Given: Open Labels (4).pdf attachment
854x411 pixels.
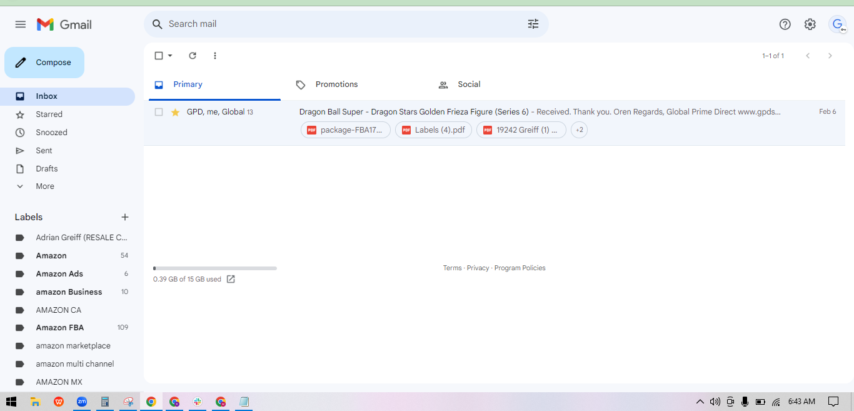Looking at the screenshot, I should point(433,130).
